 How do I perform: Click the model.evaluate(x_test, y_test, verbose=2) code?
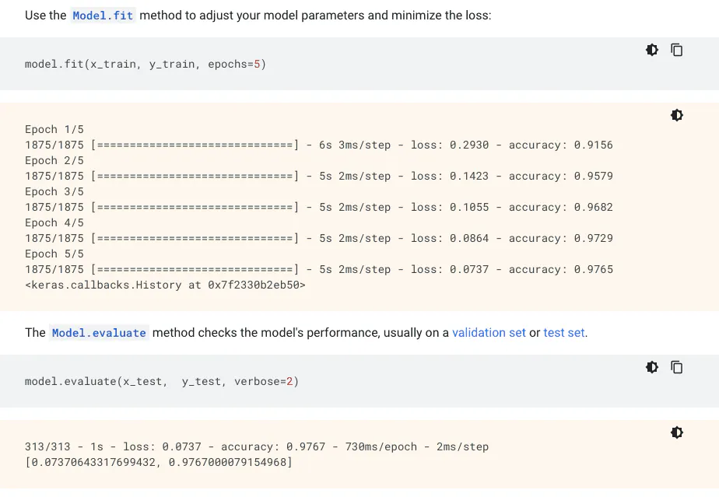click(x=162, y=381)
